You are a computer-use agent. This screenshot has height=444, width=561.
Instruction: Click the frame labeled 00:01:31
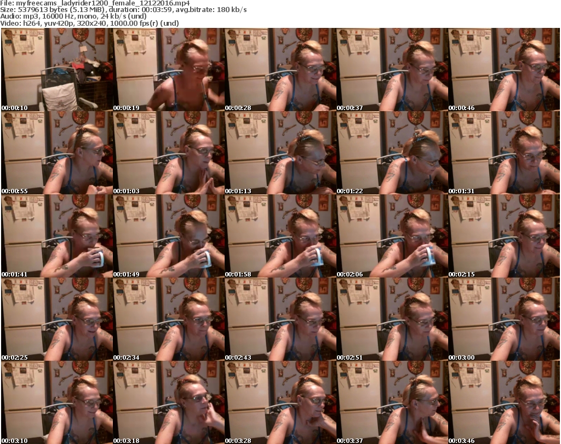[504, 153]
